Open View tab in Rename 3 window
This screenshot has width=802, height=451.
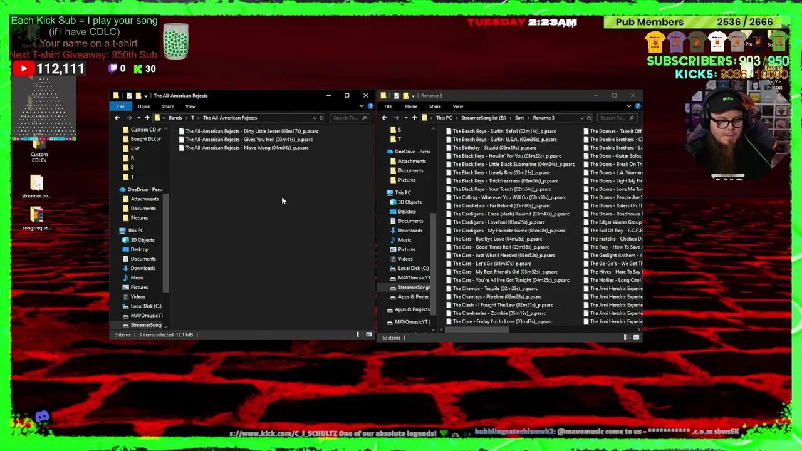pyautogui.click(x=458, y=106)
